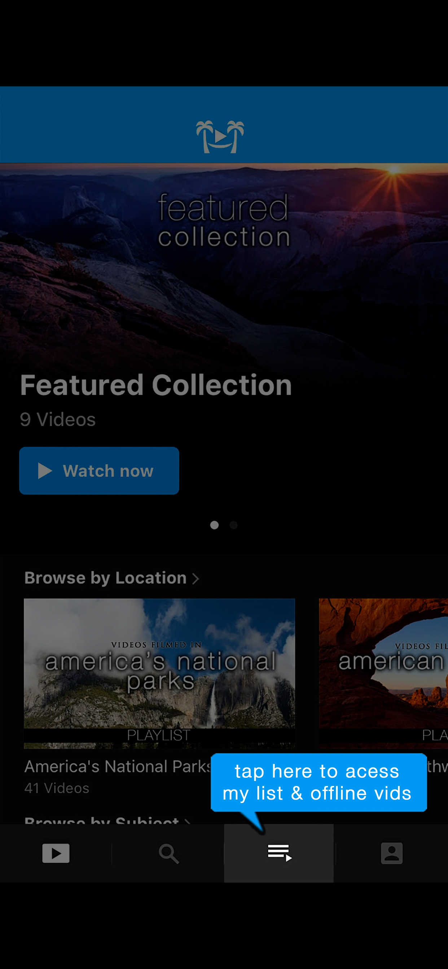
Task: Open the video home tab icon
Action: 56,853
